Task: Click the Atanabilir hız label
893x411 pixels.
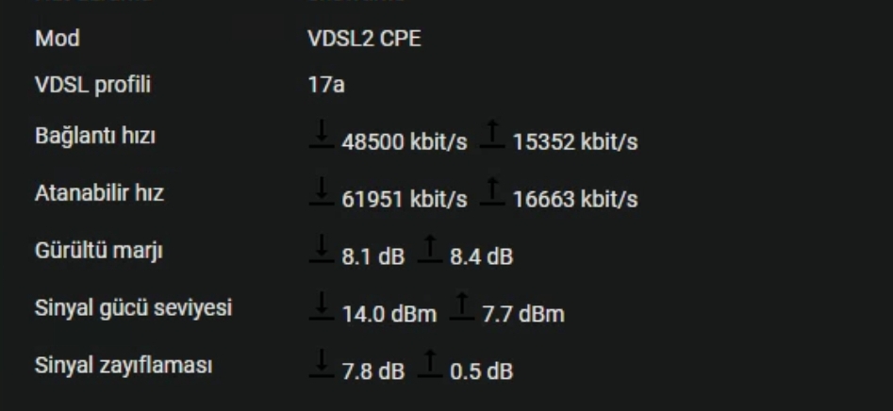Action: [x=99, y=193]
